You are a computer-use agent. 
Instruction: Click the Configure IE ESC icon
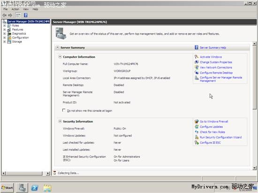click(197, 142)
